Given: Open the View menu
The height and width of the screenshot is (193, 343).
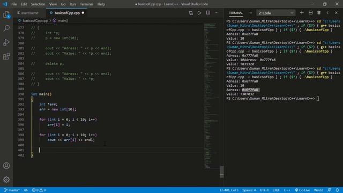Looking at the screenshot, I should 53,4.
